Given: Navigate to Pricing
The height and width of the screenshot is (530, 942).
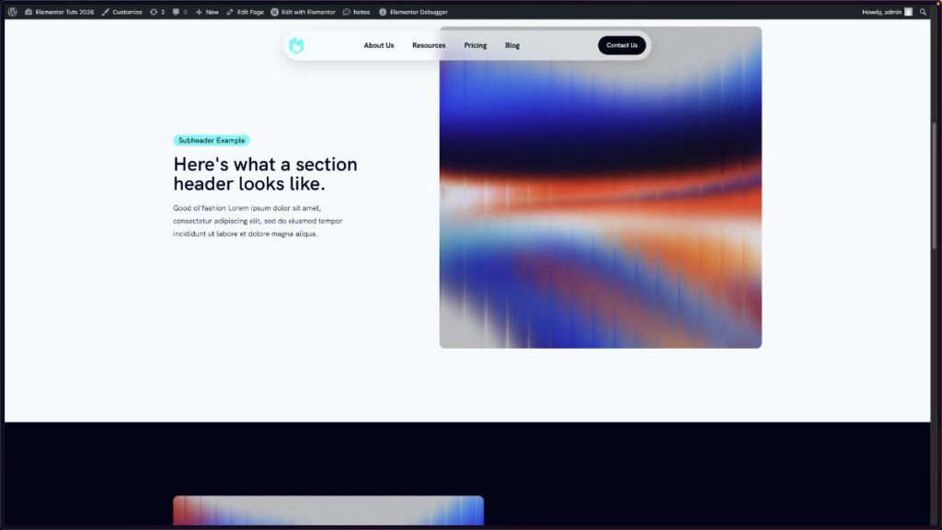Looking at the screenshot, I should point(476,45).
